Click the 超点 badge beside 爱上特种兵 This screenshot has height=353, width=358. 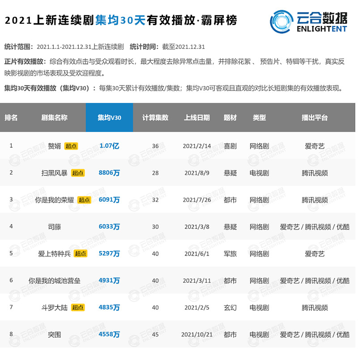click(x=81, y=253)
